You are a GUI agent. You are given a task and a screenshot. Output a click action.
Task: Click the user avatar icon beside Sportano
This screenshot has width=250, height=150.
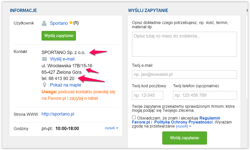(x=44, y=23)
